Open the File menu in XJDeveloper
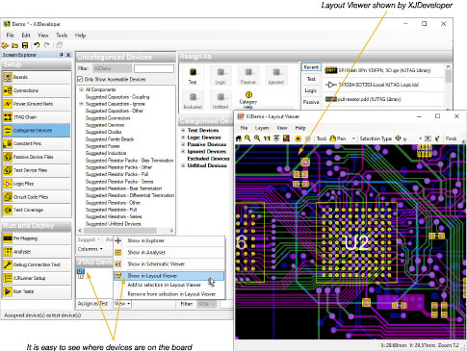 pos(11,36)
